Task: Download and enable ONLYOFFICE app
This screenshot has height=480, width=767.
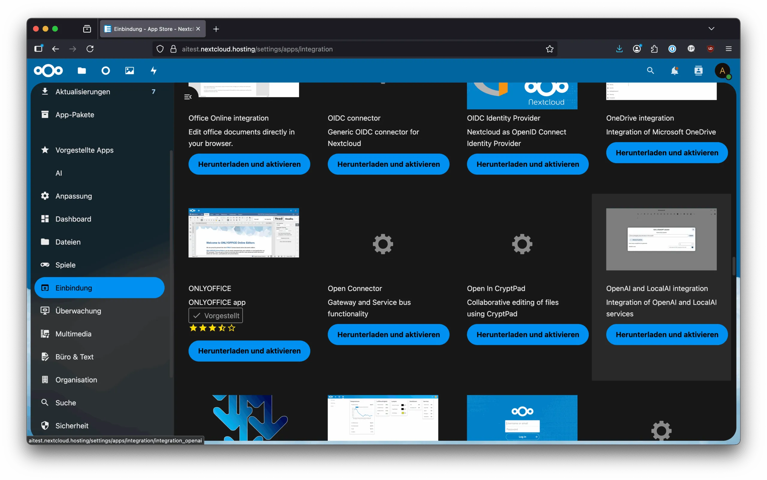Action: point(249,351)
